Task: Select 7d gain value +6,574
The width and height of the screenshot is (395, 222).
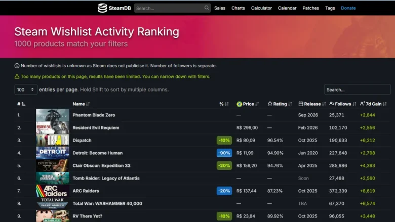Action: 367,203
